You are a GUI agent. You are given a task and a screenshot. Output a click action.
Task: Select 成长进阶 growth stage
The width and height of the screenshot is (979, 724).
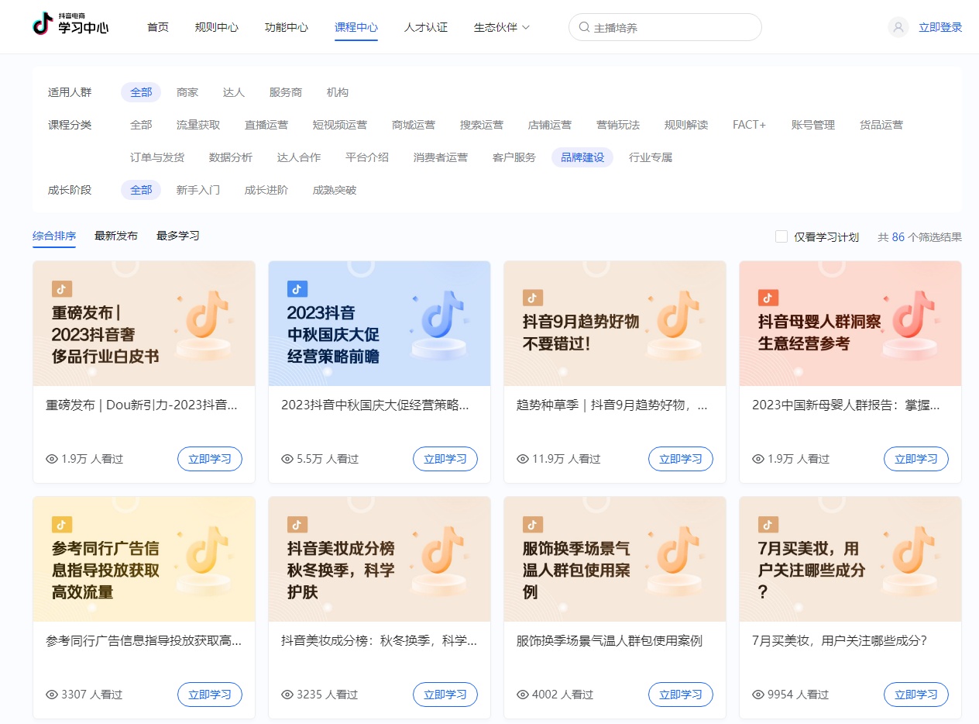(x=266, y=190)
